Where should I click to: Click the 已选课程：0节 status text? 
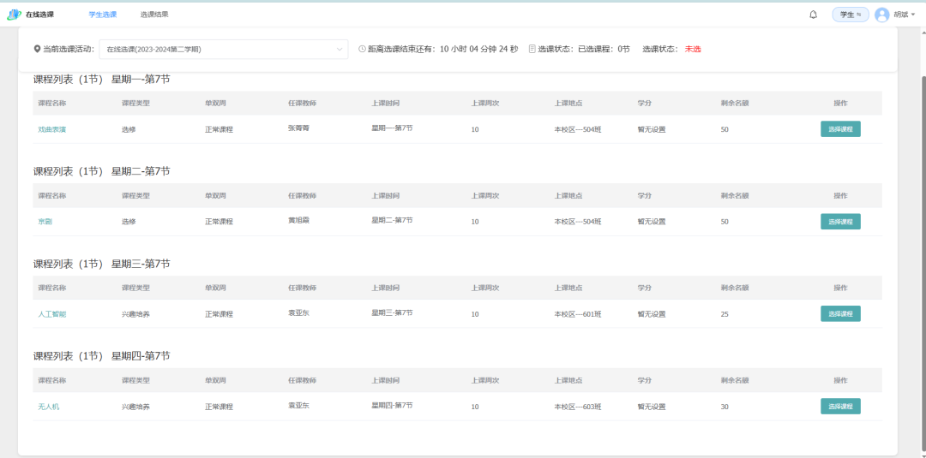pyautogui.click(x=604, y=50)
